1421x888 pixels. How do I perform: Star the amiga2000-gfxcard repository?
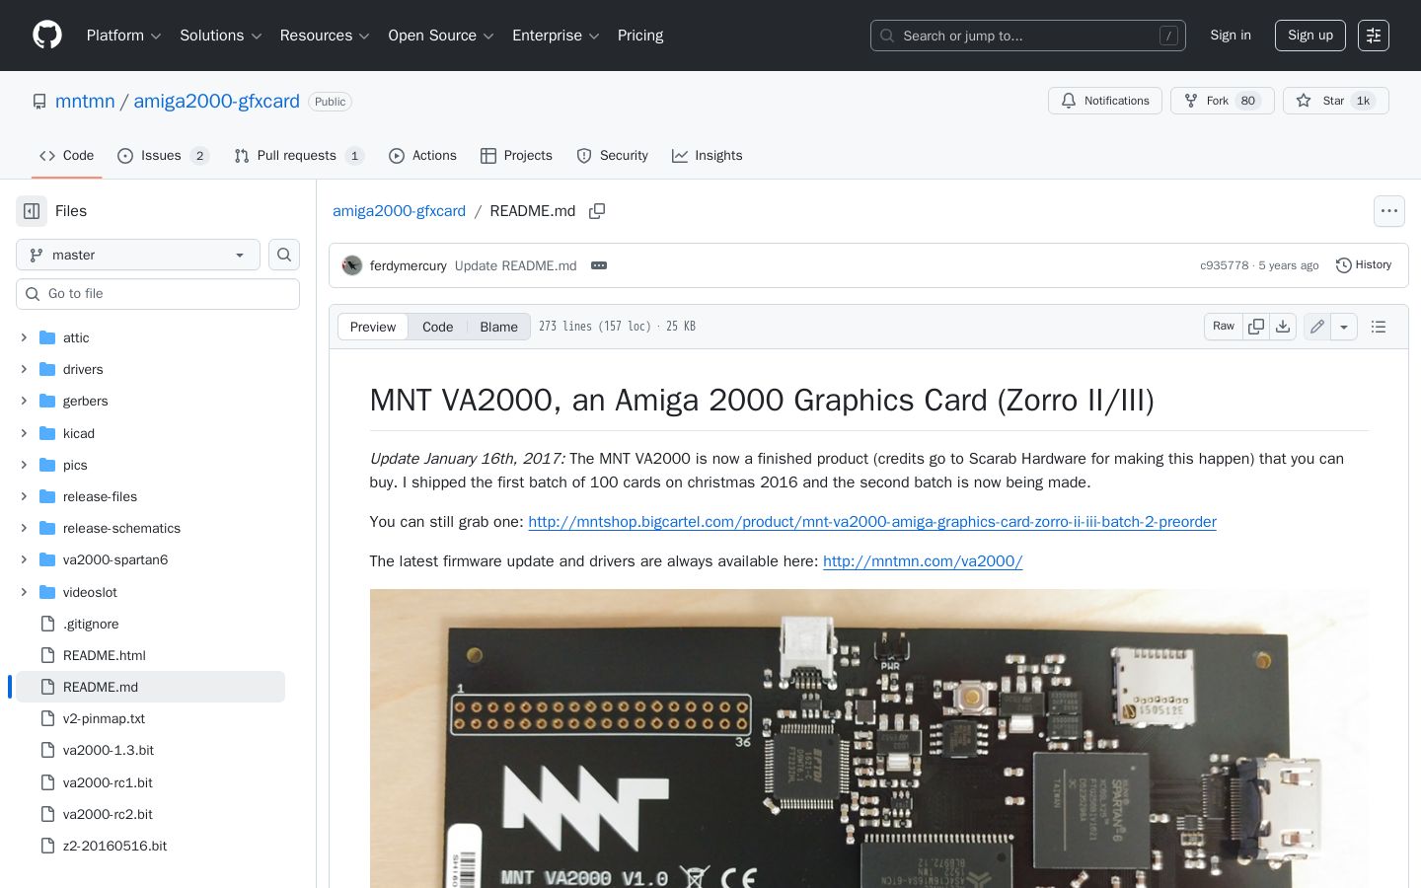pos(1336,101)
